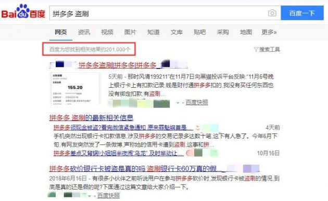The width and height of the screenshot is (328, 201).
Task: Open 拼多多 盗刷的最新相关信息 heading link
Action: [x=91, y=118]
